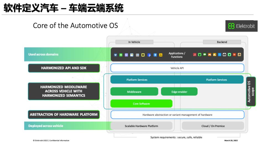This screenshot has width=261, height=145.
Task: Select the In Vehicle tab label
Action: tap(134, 42)
